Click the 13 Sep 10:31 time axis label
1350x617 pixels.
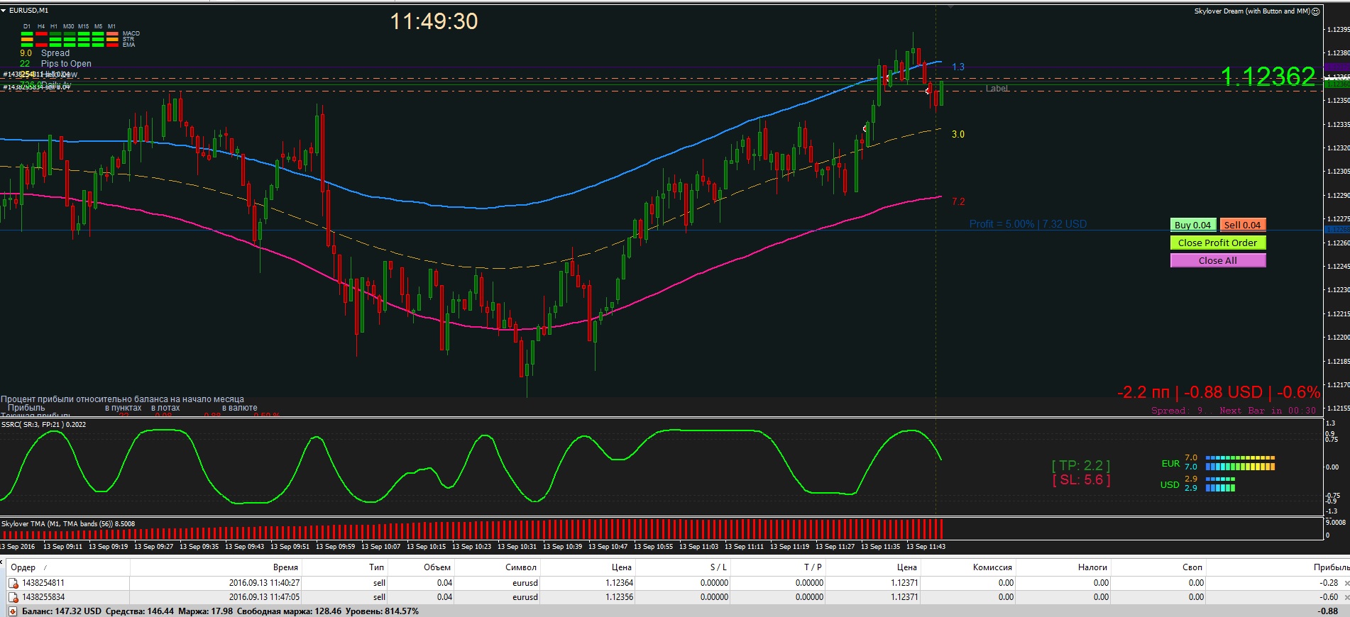(517, 547)
